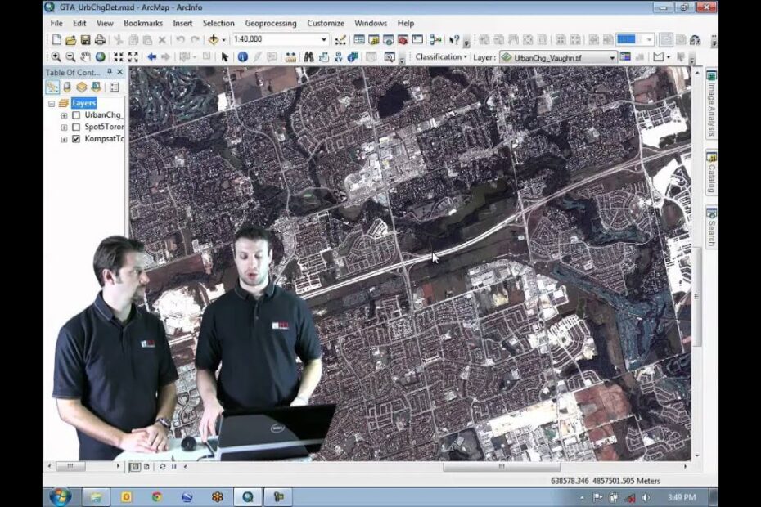
Task: Open the Customize menu
Action: [326, 23]
